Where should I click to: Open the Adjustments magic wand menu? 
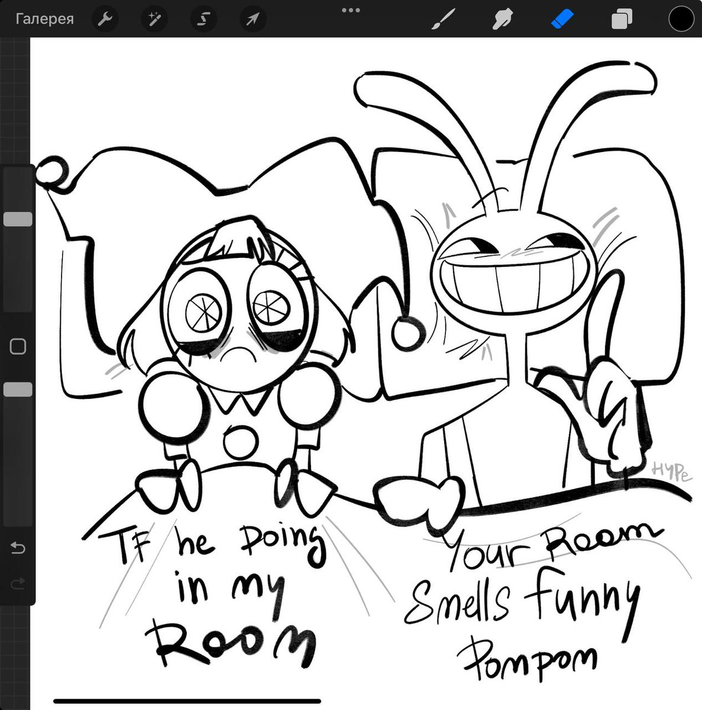(154, 20)
